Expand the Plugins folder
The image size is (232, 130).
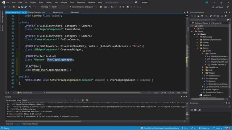197,45
